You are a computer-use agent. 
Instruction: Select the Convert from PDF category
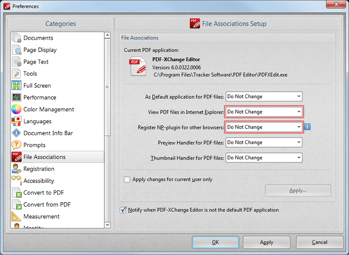point(57,204)
